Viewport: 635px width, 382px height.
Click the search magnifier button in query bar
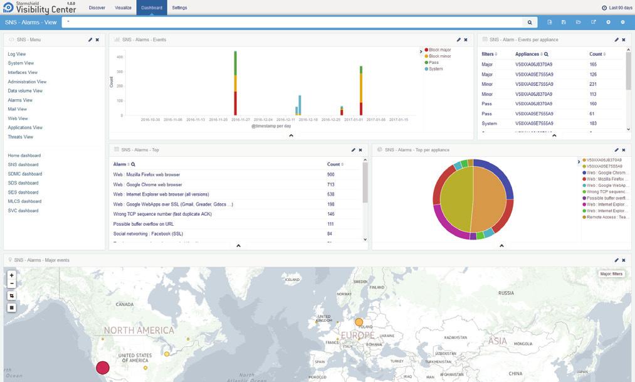(529, 23)
